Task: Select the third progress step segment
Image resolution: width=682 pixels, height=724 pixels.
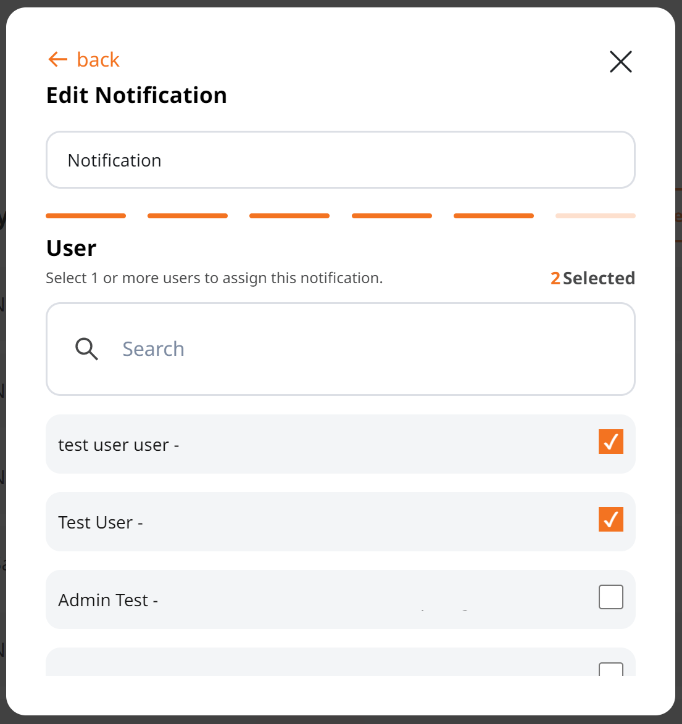Action: (x=289, y=216)
